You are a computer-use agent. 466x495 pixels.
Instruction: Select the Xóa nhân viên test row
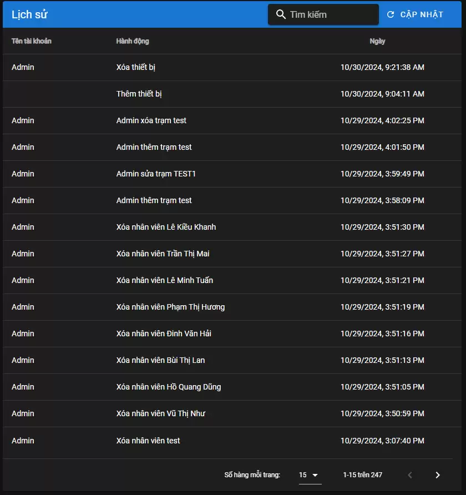tap(148, 441)
